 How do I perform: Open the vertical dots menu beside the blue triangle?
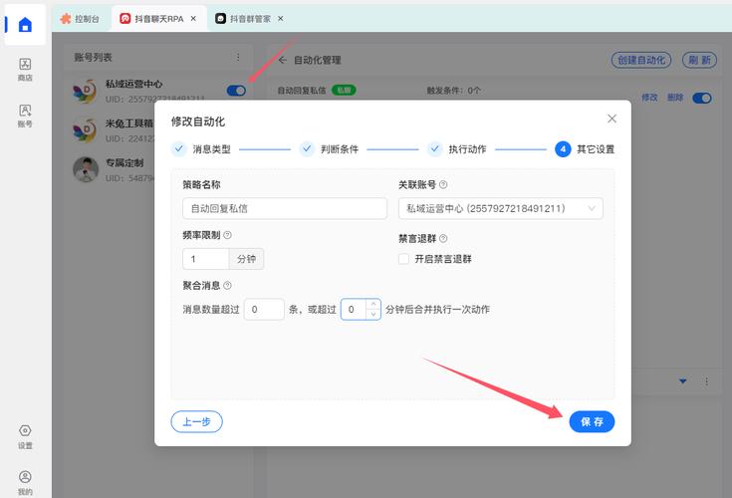click(x=706, y=381)
